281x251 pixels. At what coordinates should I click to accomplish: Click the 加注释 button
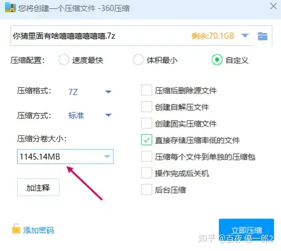coord(38,187)
